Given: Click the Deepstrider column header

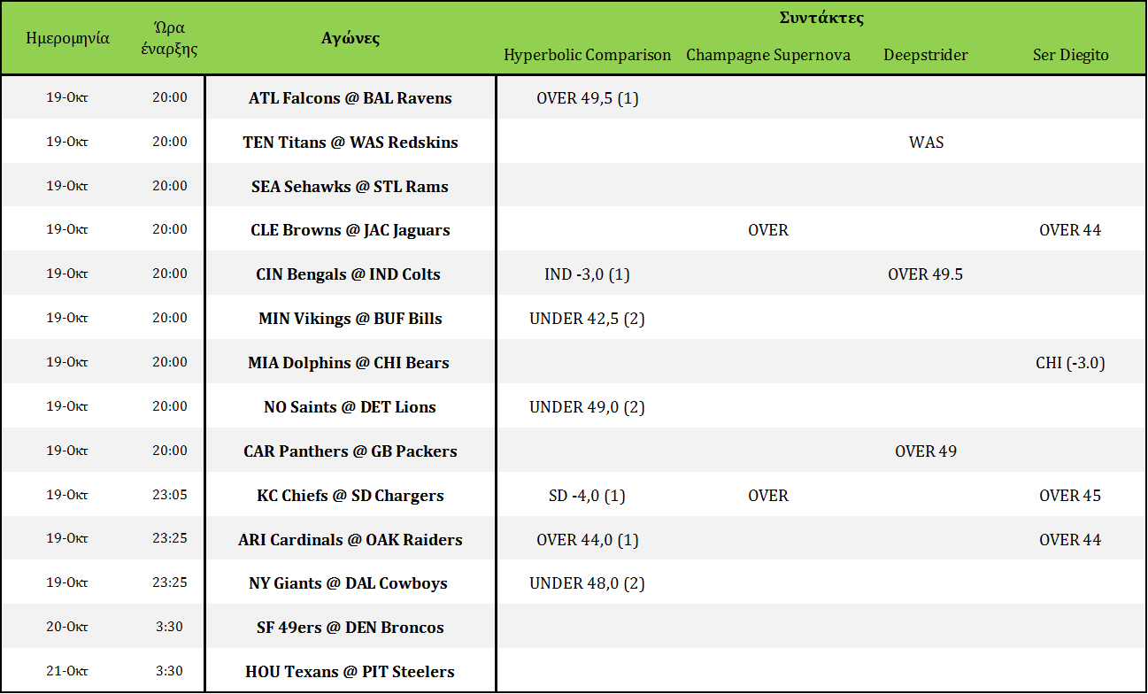Looking at the screenshot, I should [x=926, y=55].
